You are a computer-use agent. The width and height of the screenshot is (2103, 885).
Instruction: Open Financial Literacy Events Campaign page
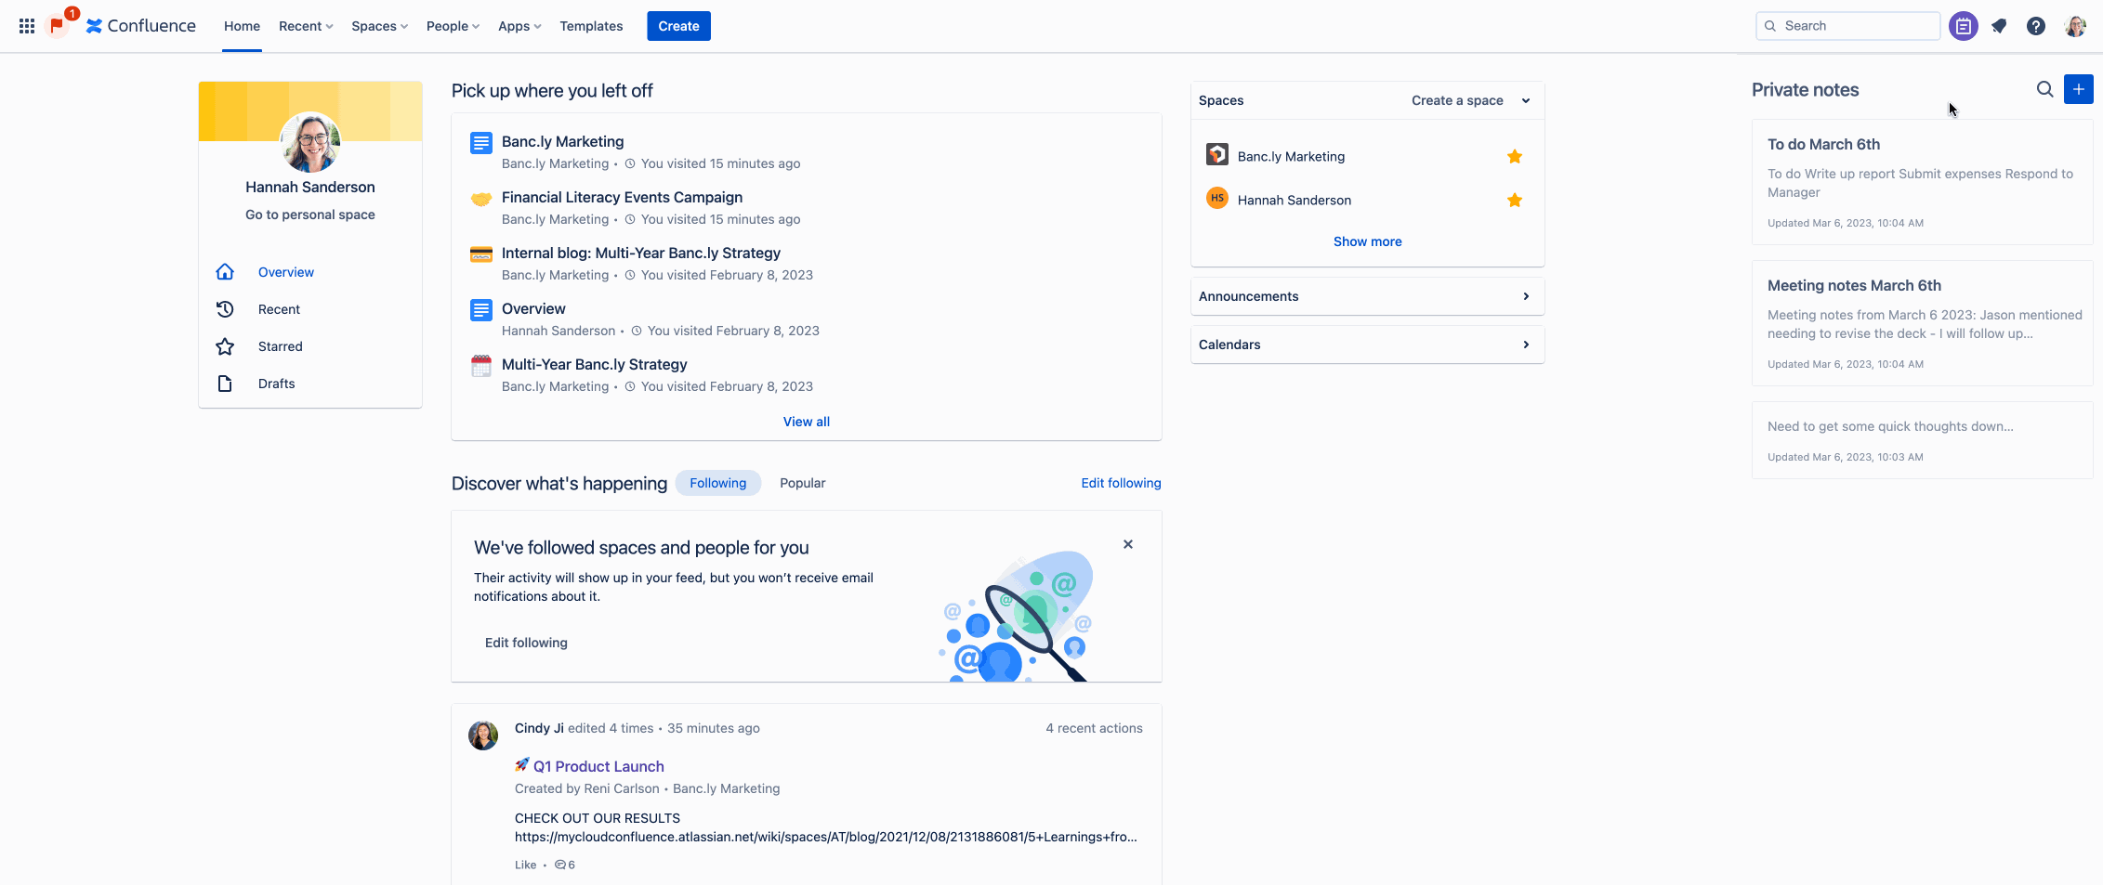point(622,197)
